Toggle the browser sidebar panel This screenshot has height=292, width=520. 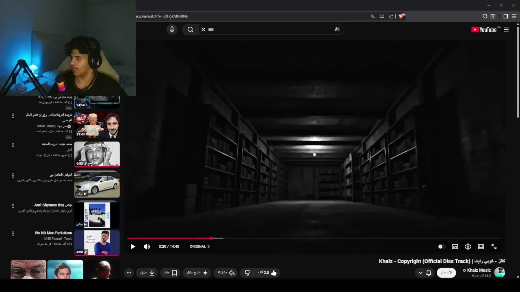click(x=506, y=16)
